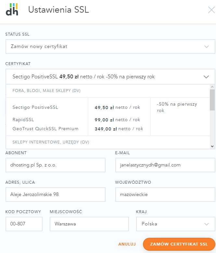Click the Anuluj link

(127, 244)
